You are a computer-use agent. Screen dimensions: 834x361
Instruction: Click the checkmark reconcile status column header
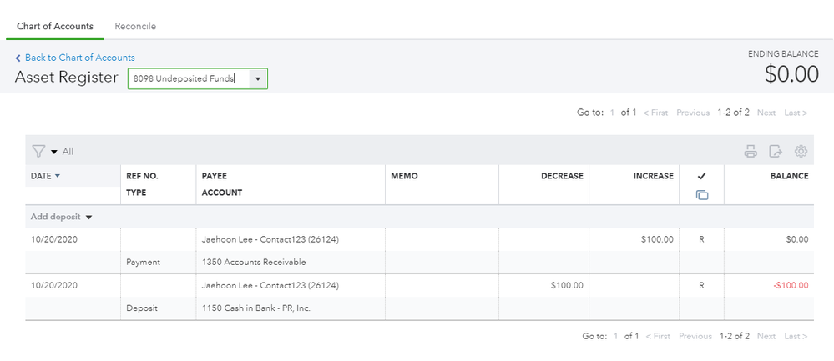[701, 176]
